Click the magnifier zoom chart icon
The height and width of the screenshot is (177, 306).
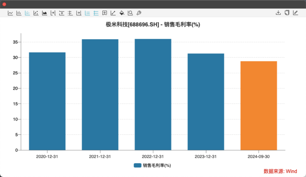coord(130,13)
